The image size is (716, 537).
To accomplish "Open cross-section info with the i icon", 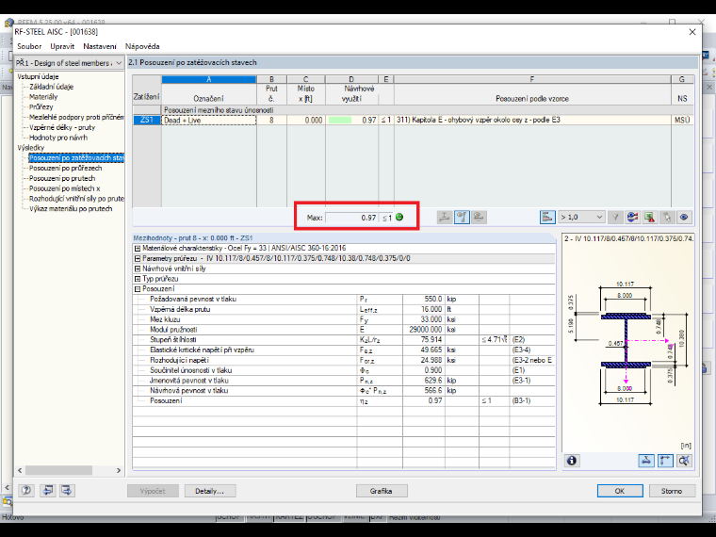I will 572,461.
